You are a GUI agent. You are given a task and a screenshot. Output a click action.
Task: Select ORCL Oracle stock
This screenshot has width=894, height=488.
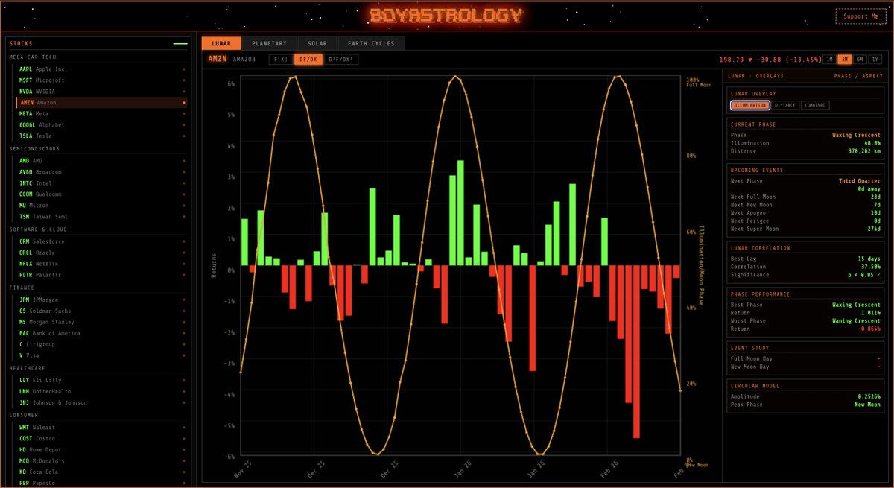(101, 253)
